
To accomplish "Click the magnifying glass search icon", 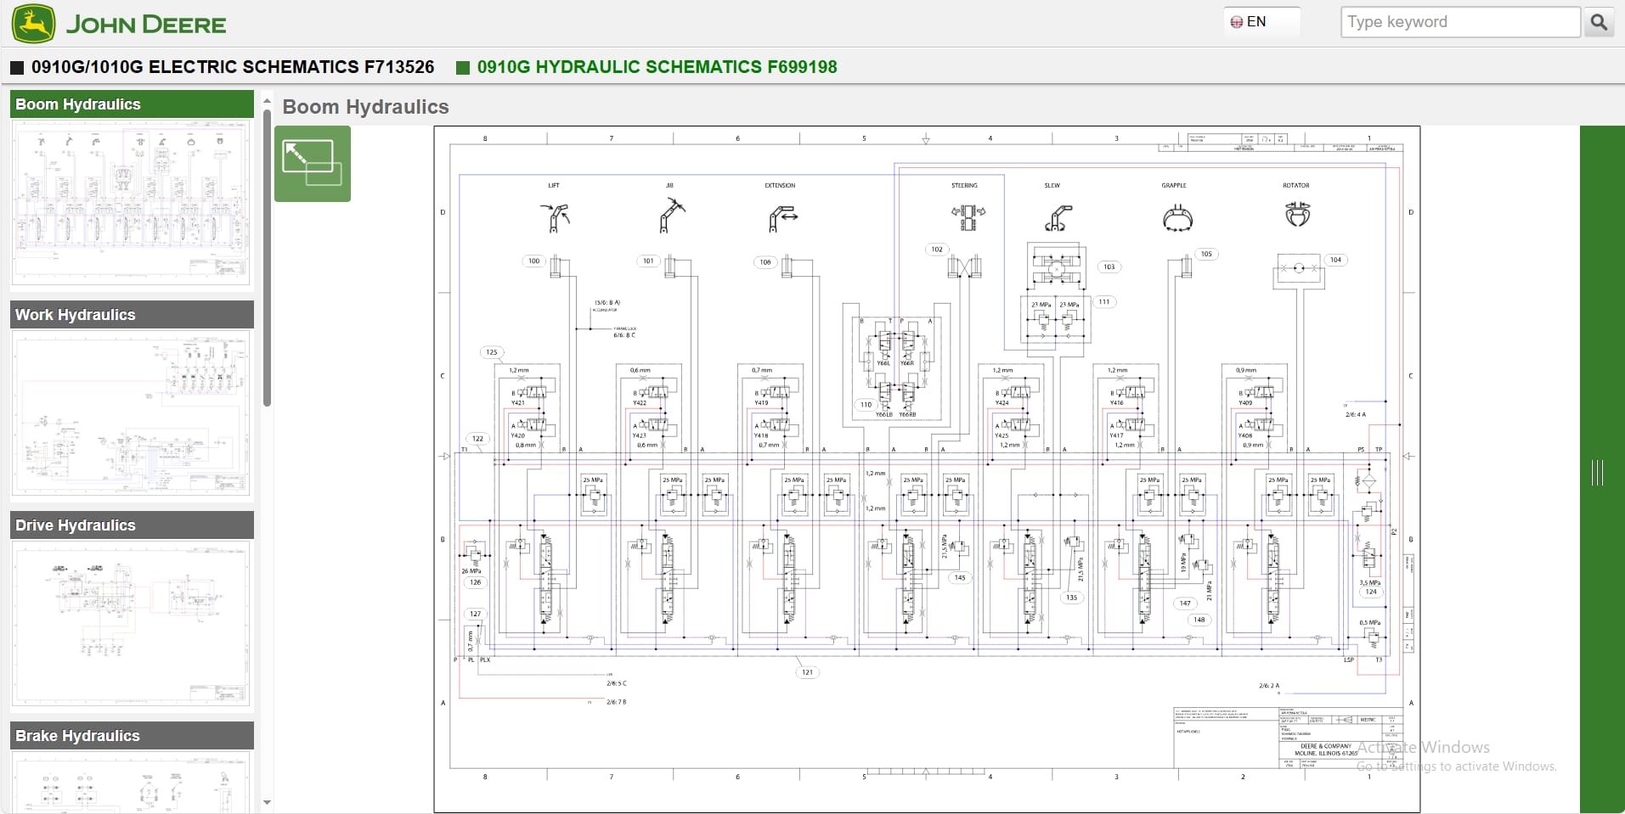I will [x=1600, y=22].
